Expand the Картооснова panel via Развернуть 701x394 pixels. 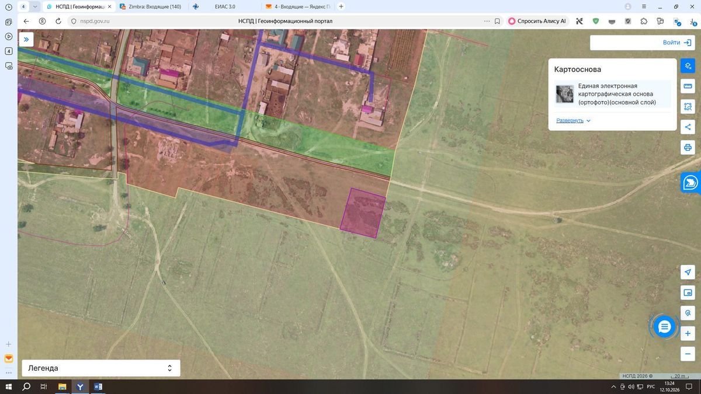[574, 120]
